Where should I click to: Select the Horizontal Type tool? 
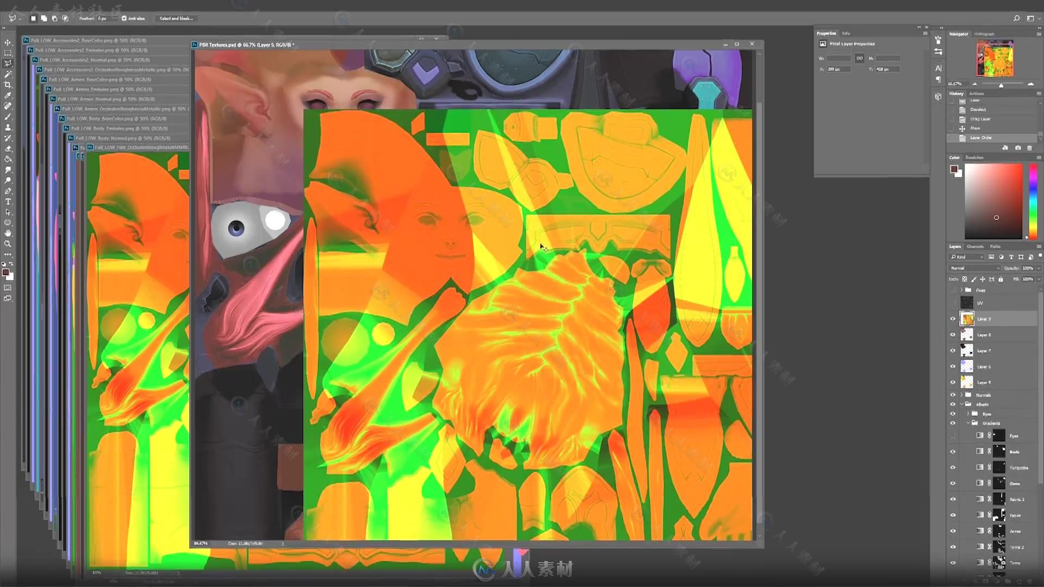pyautogui.click(x=8, y=202)
